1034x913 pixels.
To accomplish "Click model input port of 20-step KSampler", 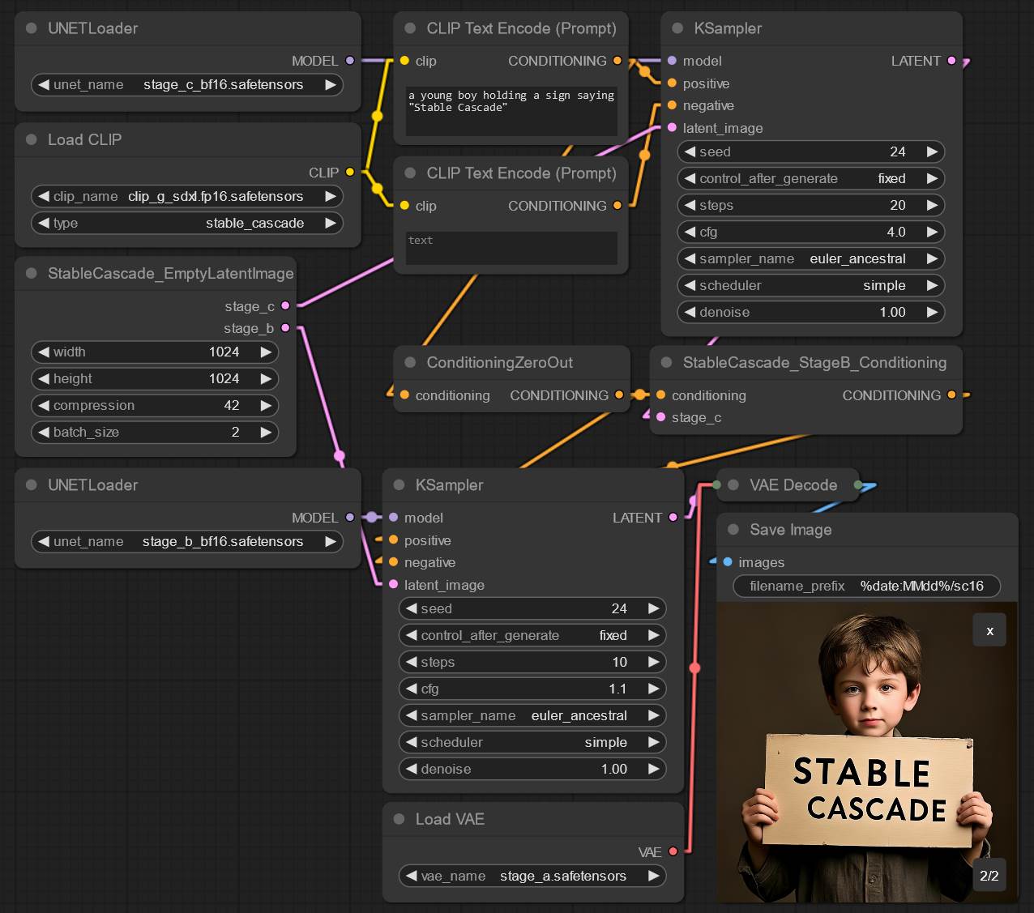I will (x=672, y=61).
